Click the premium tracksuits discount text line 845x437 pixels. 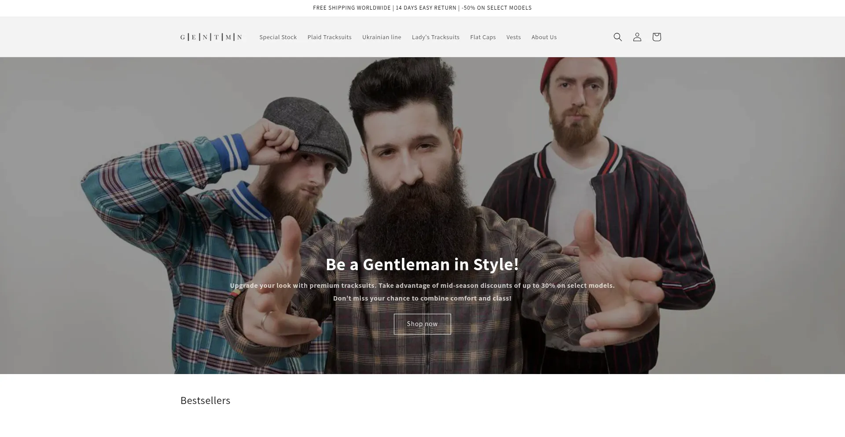coord(422,285)
